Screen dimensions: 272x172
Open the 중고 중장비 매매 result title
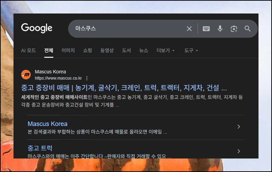click(x=124, y=88)
